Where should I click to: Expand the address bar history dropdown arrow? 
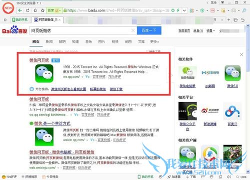coord(184,10)
